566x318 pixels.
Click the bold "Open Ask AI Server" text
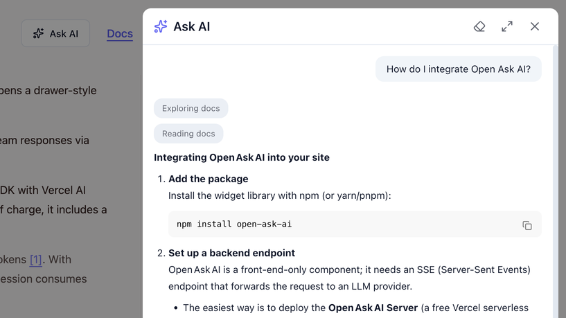[x=373, y=308]
